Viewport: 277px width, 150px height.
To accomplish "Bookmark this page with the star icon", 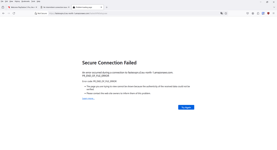I will [226, 13].
